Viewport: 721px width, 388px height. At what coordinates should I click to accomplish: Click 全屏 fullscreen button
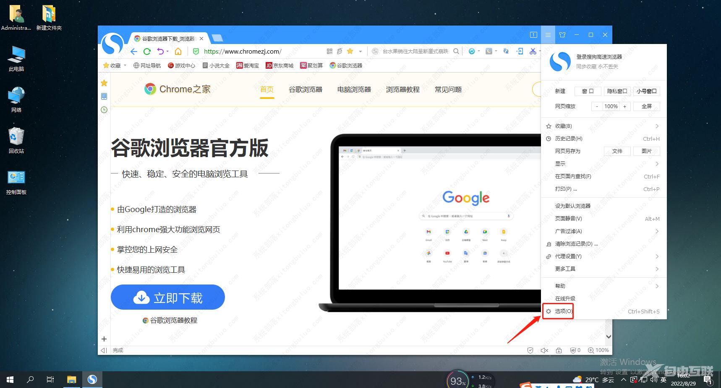(x=647, y=106)
